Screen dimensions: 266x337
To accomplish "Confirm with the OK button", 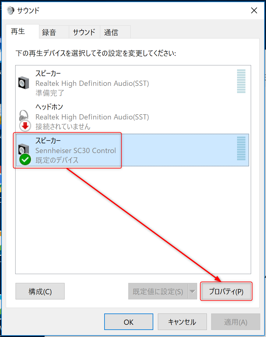I will click(x=129, y=322).
